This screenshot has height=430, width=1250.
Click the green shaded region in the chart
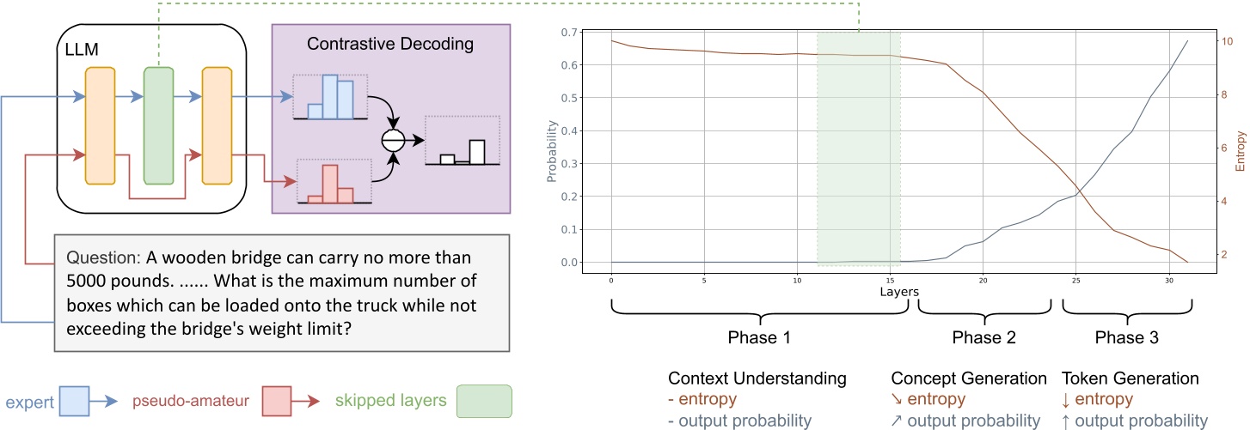[859, 148]
